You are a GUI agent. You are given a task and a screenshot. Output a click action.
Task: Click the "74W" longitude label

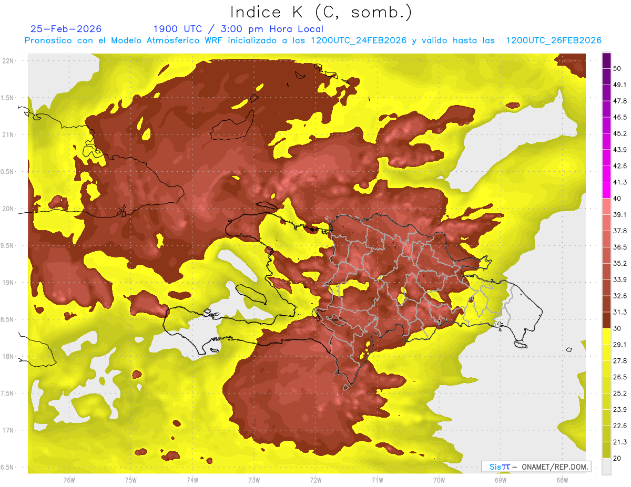(x=192, y=480)
